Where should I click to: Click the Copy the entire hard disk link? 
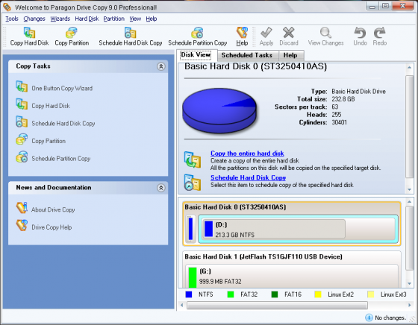247,154
